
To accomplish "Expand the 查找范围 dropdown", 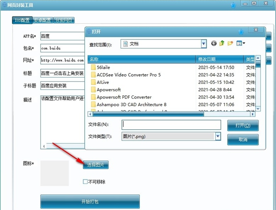I will click(204, 44).
